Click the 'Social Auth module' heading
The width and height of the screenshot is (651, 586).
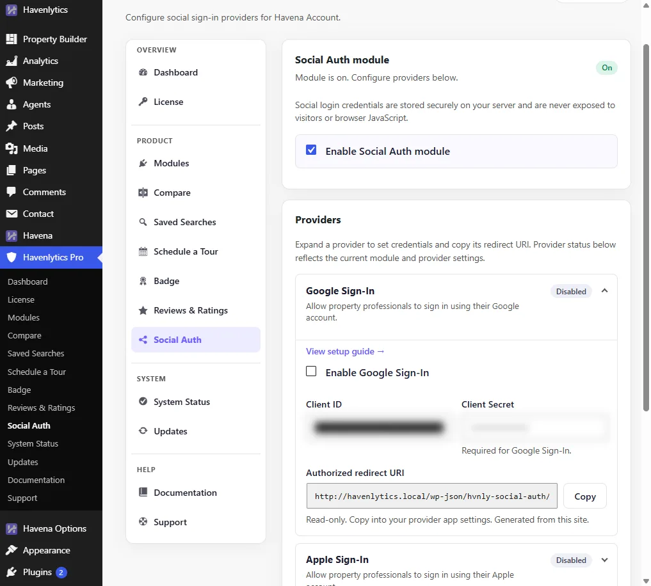(x=342, y=59)
